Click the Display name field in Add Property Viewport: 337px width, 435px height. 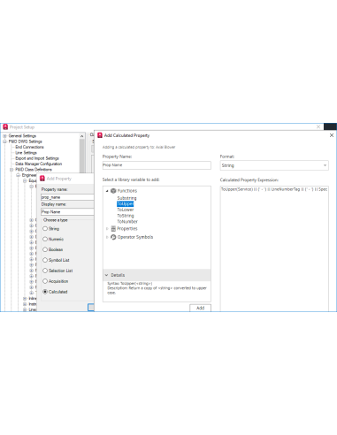[67, 211]
